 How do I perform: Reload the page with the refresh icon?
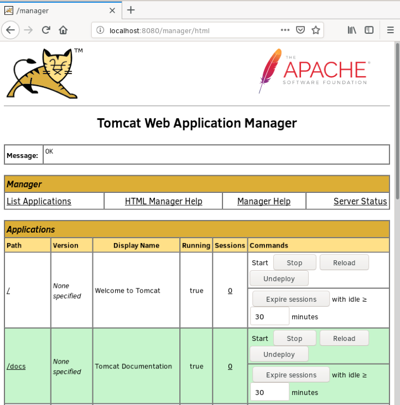(46, 30)
